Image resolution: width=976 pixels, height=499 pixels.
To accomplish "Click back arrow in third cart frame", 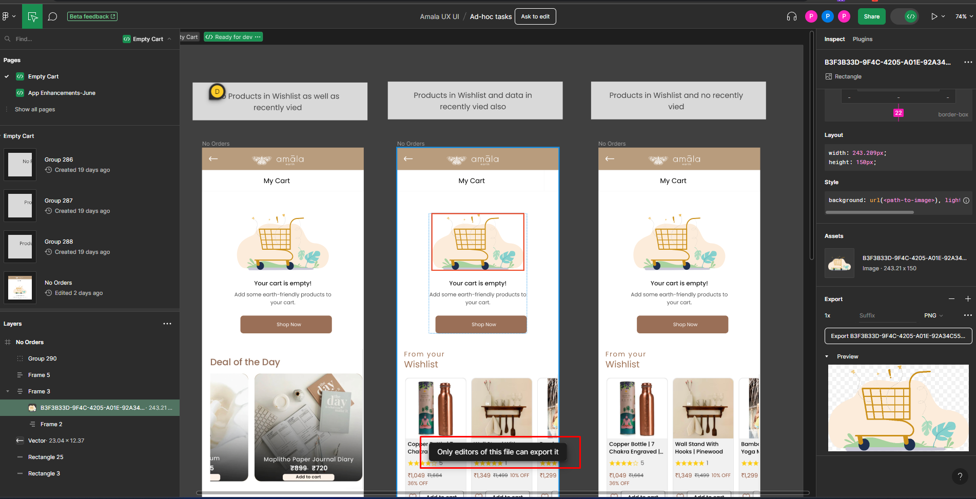I will click(x=610, y=159).
